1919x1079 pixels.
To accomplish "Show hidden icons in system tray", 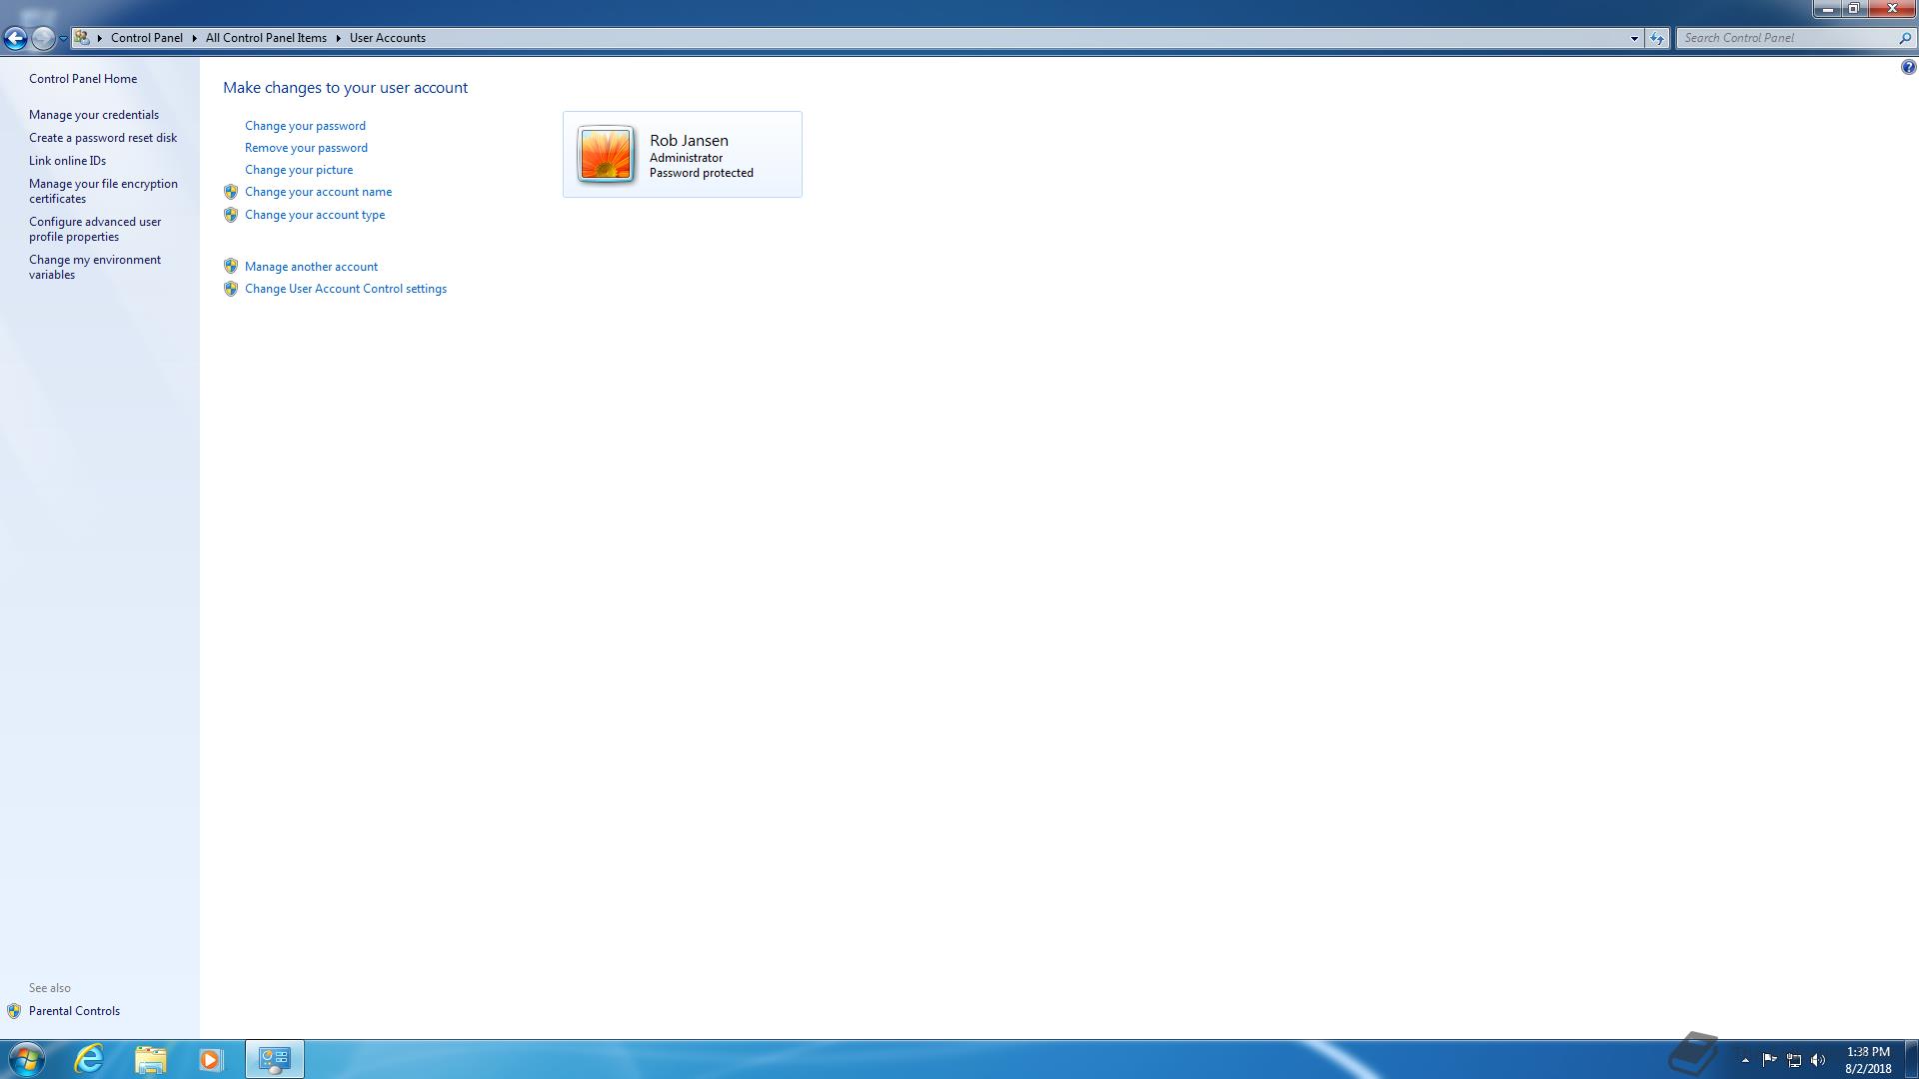I will point(1745,1060).
